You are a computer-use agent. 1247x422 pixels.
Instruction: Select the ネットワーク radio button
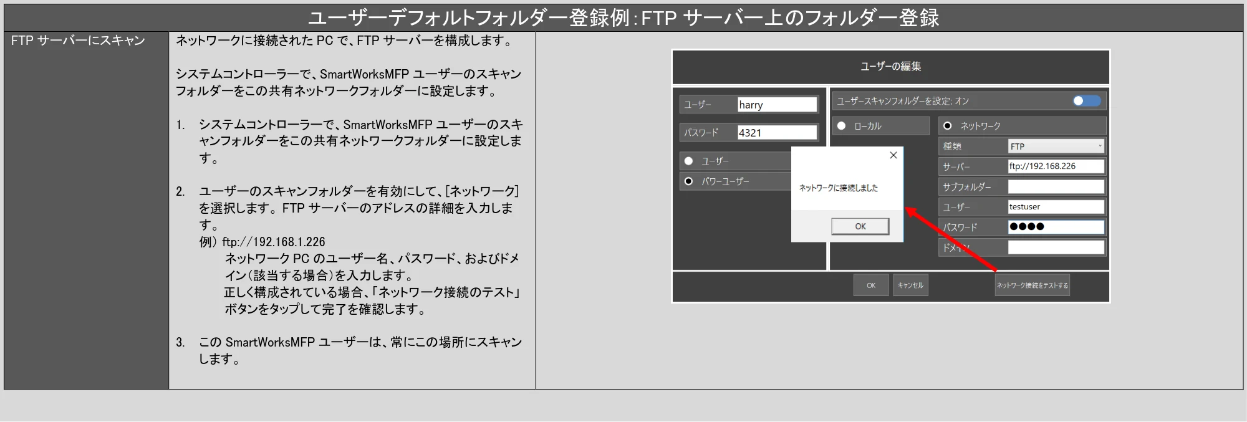[x=947, y=126]
